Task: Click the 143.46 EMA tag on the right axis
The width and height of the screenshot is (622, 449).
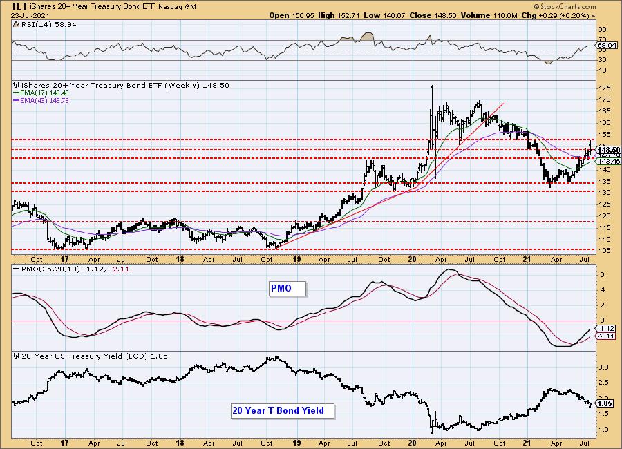Action: click(608, 161)
